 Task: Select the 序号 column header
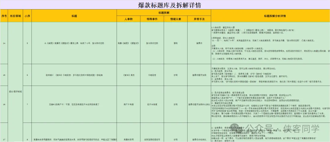coord(4,16)
